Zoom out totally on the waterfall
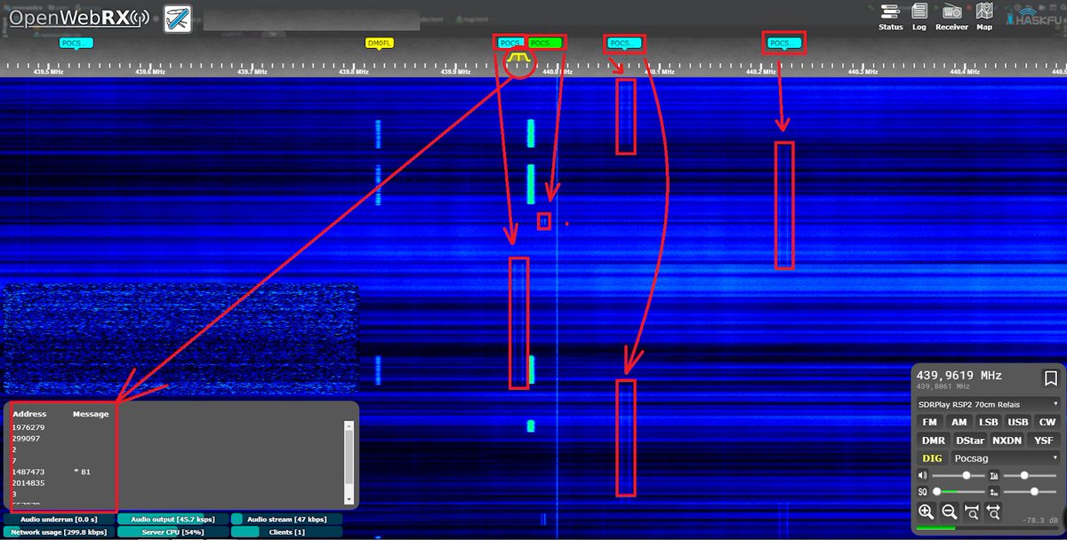This screenshot has width=1067, height=540. pos(993,512)
